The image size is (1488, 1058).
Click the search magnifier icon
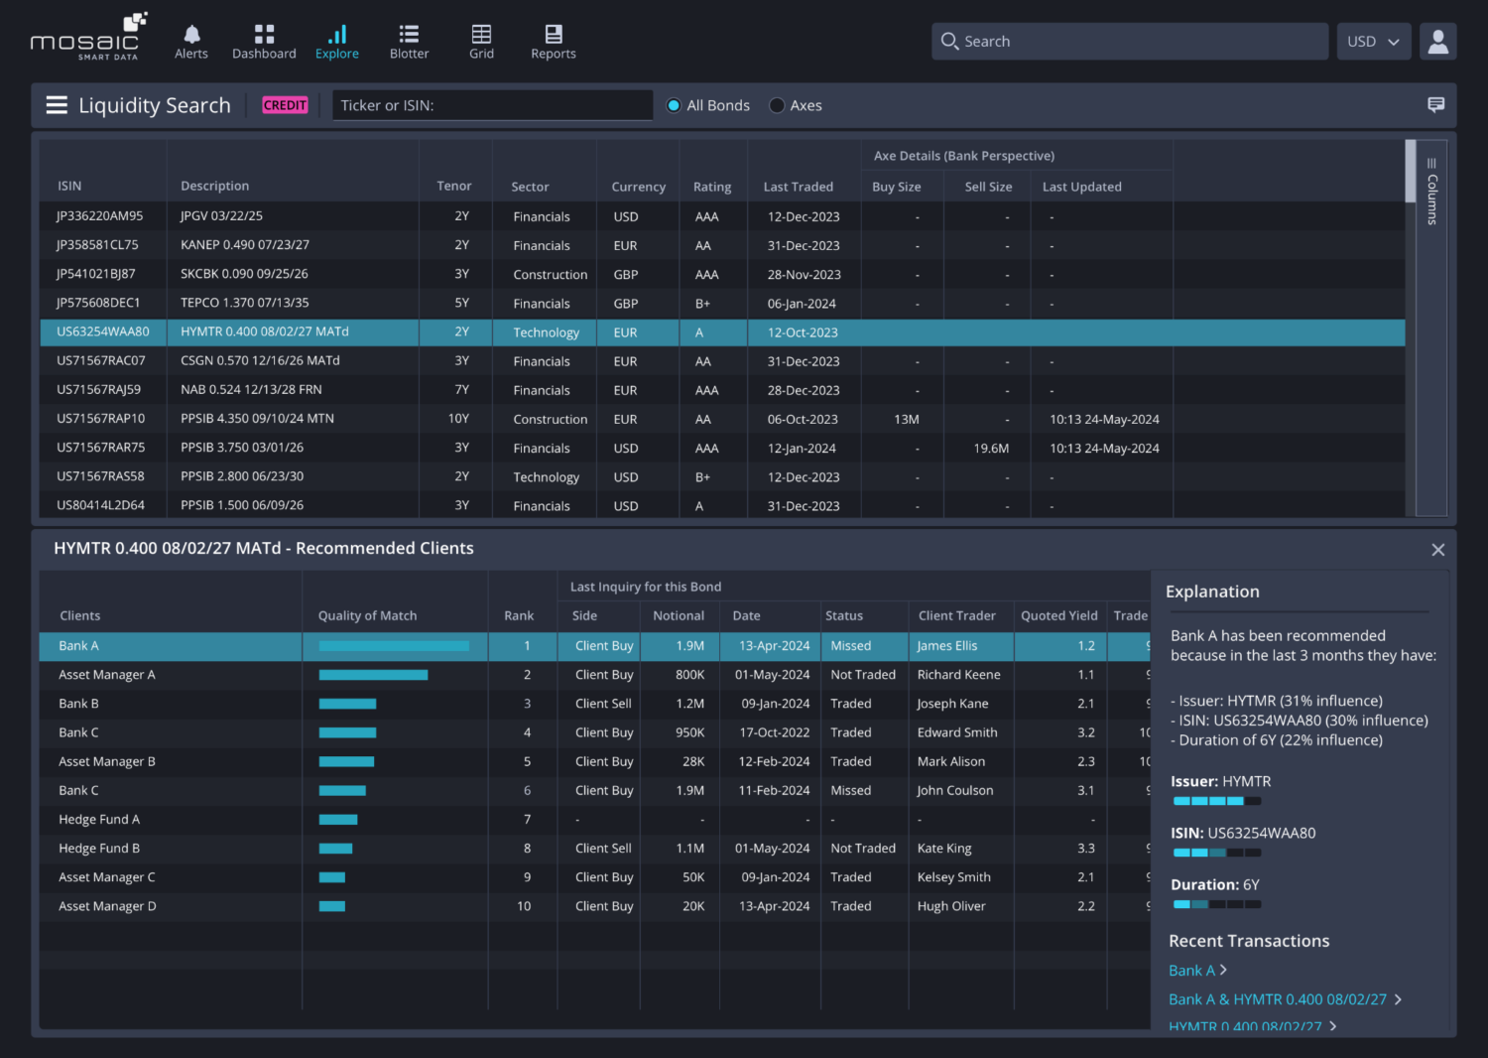click(x=949, y=41)
